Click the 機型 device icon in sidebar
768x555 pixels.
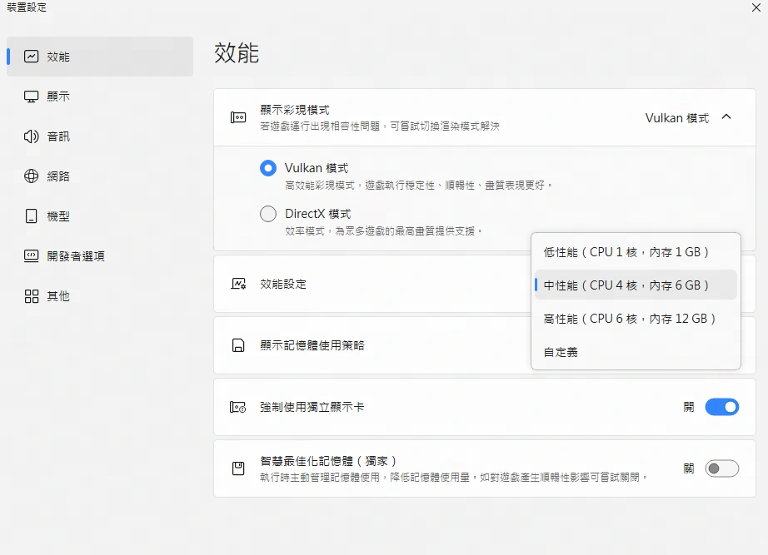pos(32,216)
